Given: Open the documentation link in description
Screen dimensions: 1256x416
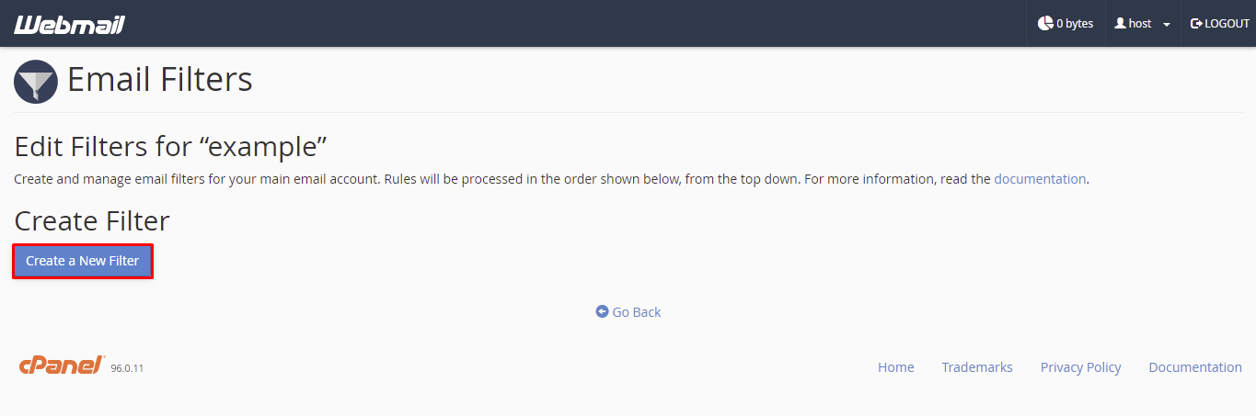Looking at the screenshot, I should pos(1040,179).
